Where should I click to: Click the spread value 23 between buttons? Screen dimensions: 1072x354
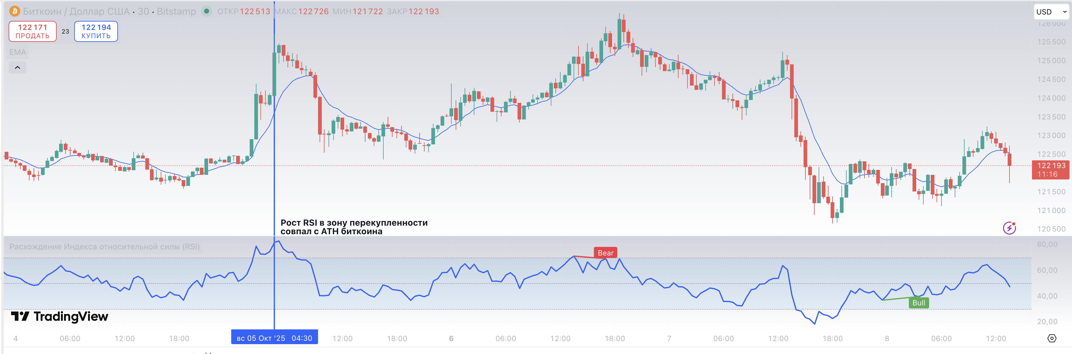[x=65, y=31]
